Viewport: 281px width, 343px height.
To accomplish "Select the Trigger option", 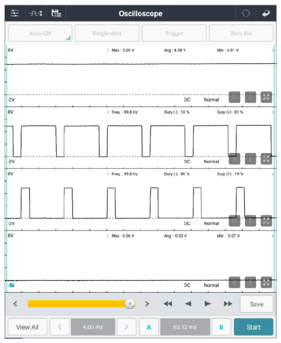I will 174,33.
